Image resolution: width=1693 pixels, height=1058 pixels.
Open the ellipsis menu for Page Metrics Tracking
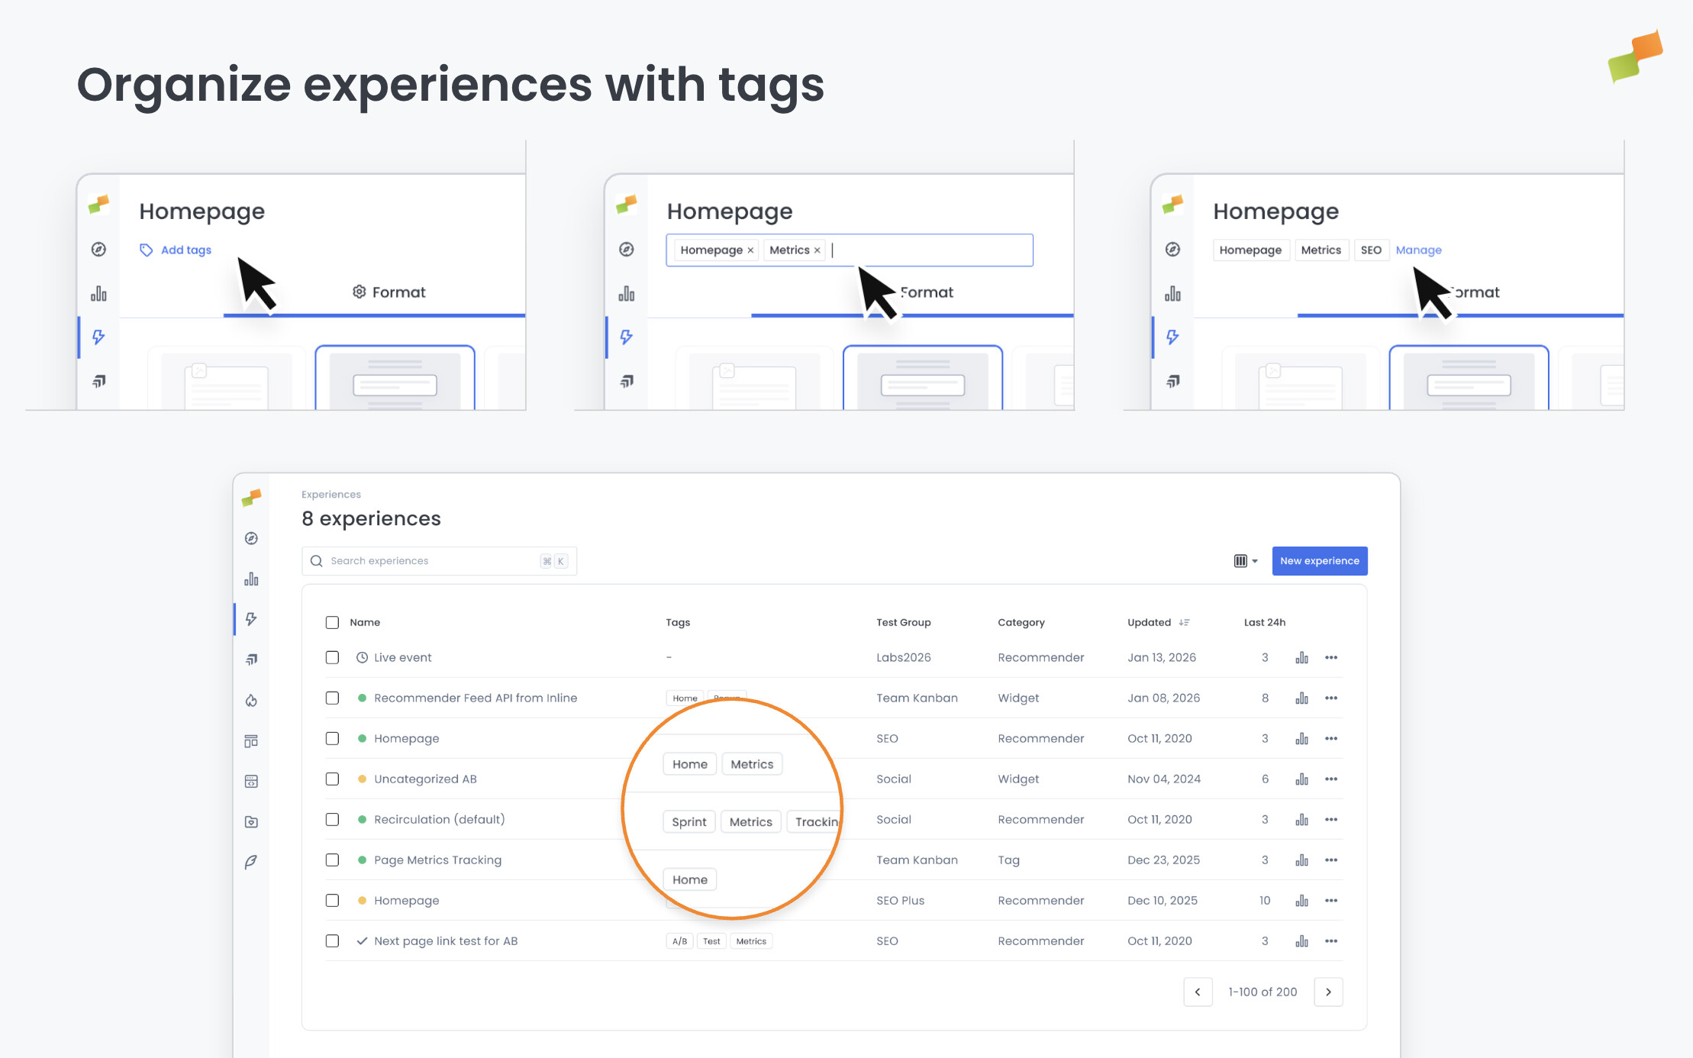pyautogui.click(x=1332, y=860)
